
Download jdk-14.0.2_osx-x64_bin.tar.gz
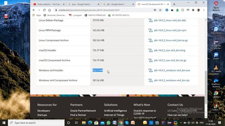[170, 60]
